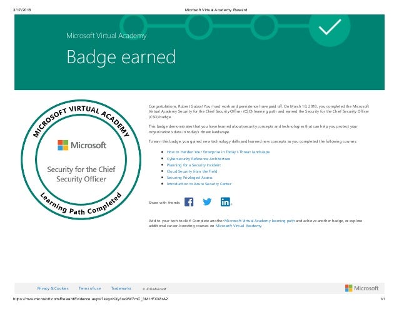Viewport: 399px width, 309px height.
Task: Click the Security for the Chief Security Officer badge
Action: click(x=81, y=160)
